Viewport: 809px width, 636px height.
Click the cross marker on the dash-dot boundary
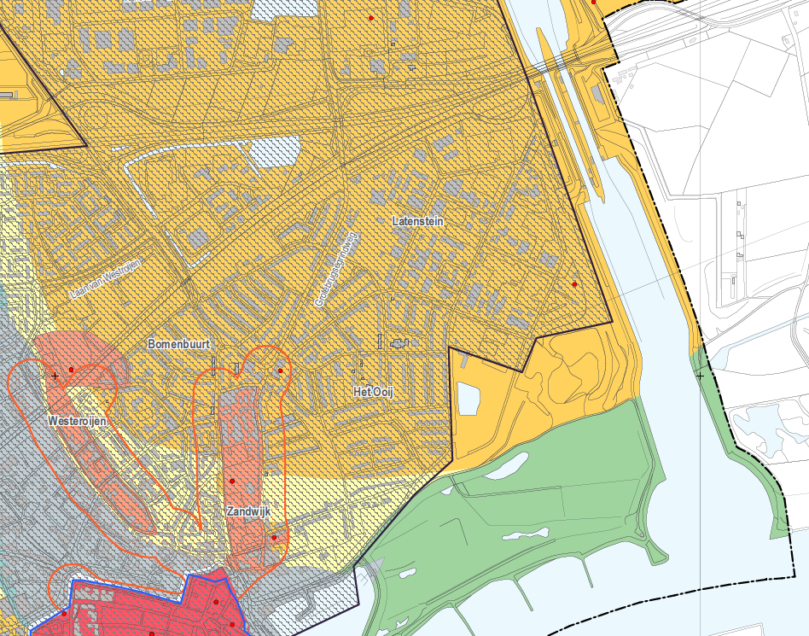tap(700, 375)
